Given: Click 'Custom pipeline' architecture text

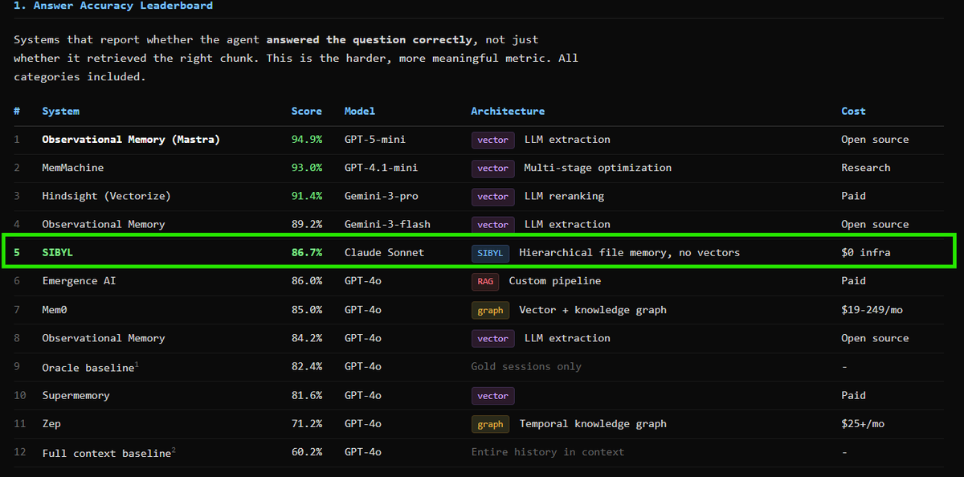Looking at the screenshot, I should point(555,280).
